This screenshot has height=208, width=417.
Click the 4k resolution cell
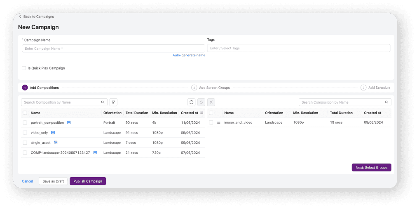pyautogui.click(x=154, y=122)
